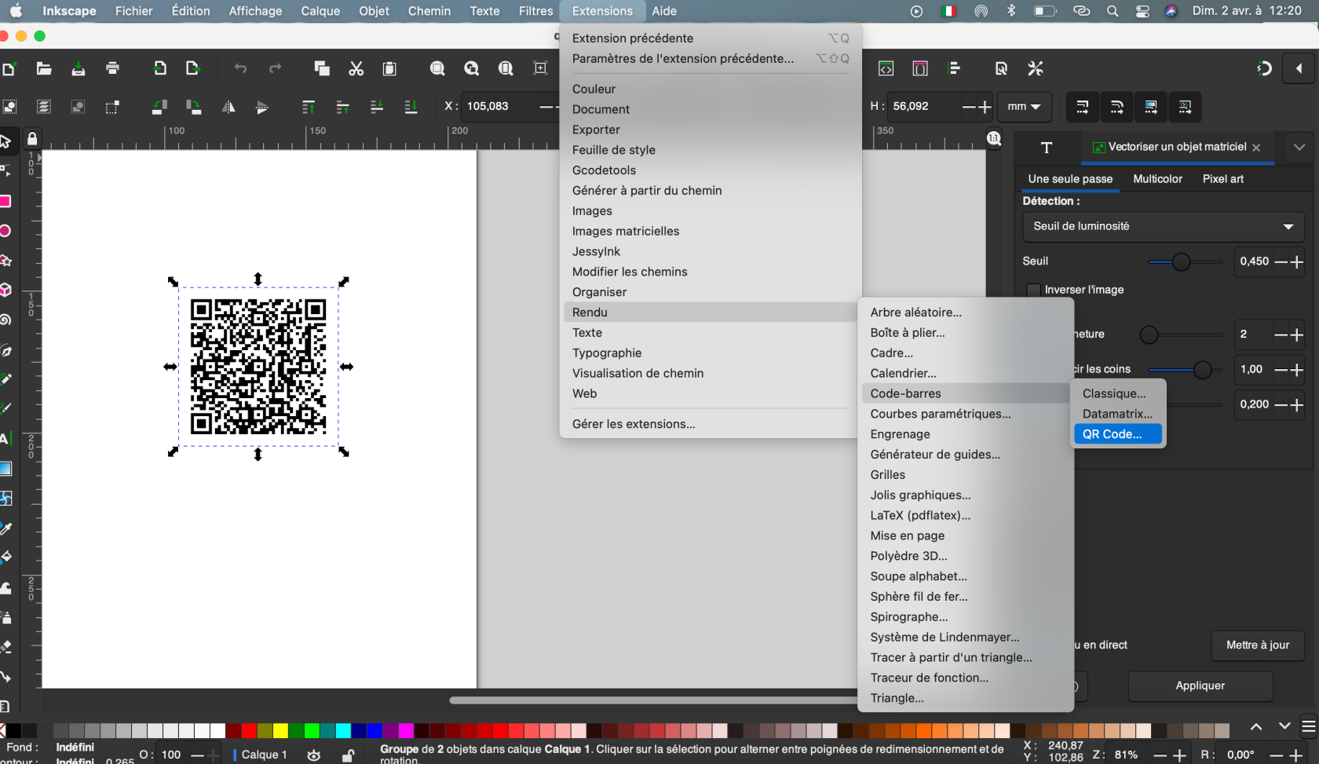Save the document with the tray arrow icon
This screenshot has height=764, width=1319.
[x=79, y=68]
